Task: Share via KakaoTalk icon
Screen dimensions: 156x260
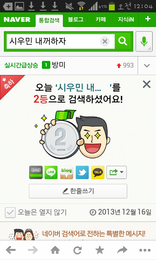Action: click(x=97, y=173)
